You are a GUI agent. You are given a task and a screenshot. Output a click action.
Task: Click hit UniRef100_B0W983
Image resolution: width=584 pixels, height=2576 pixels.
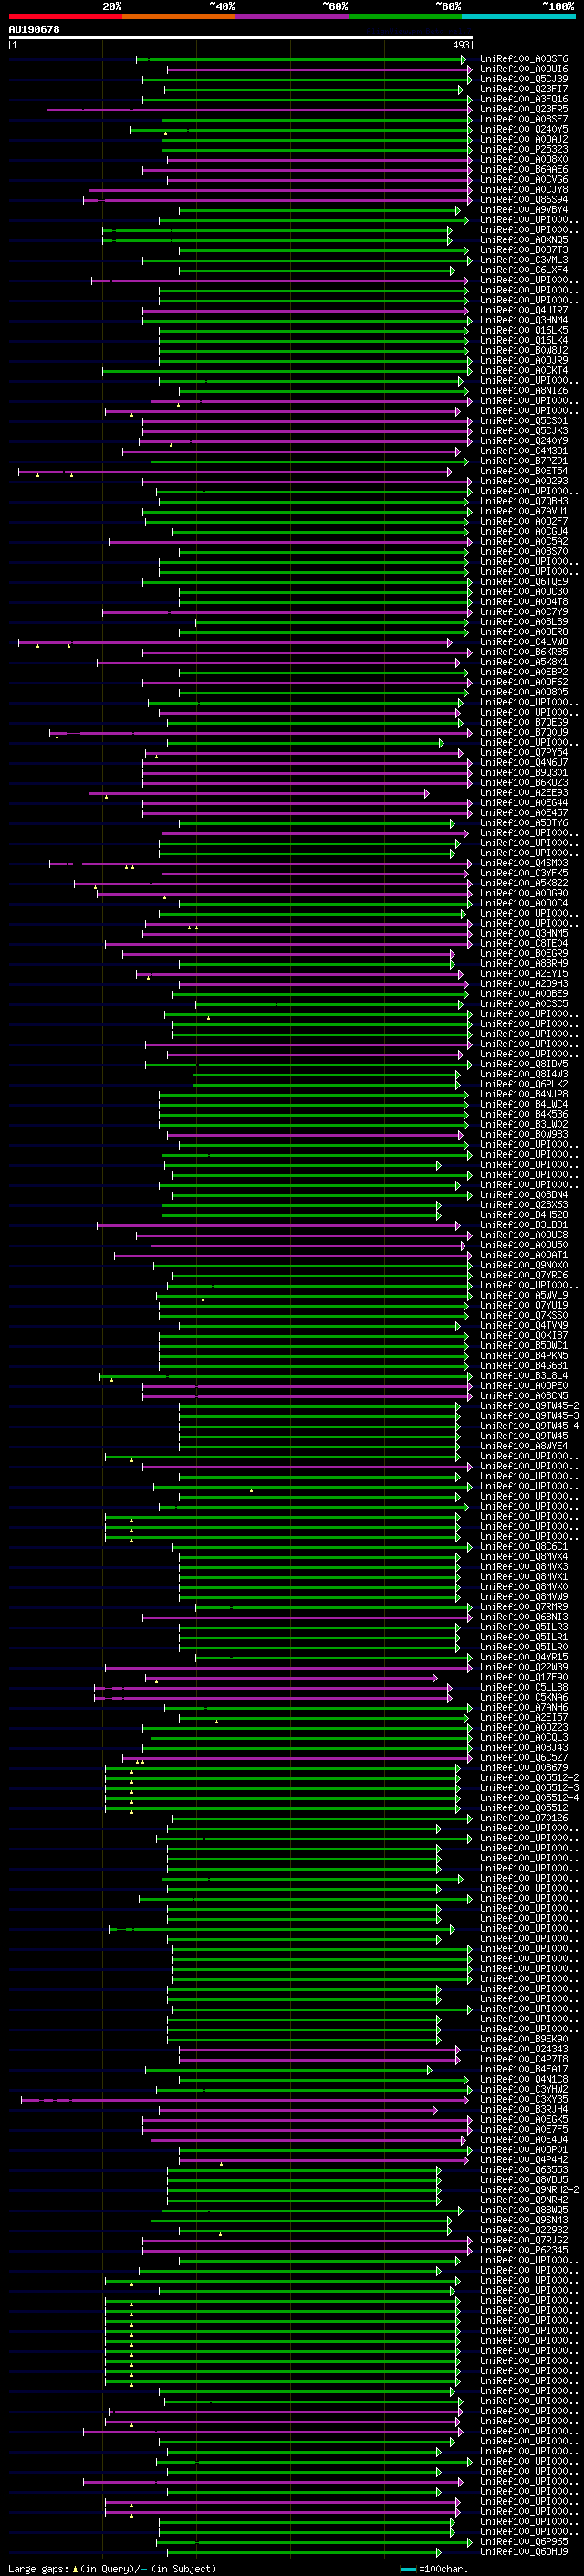click(x=524, y=1134)
